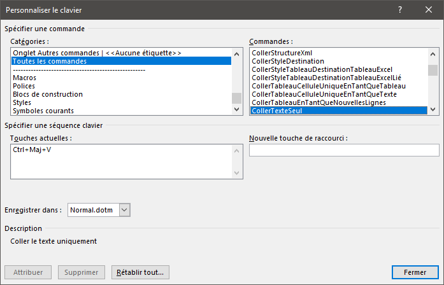Click the help question mark icon

coord(400,10)
